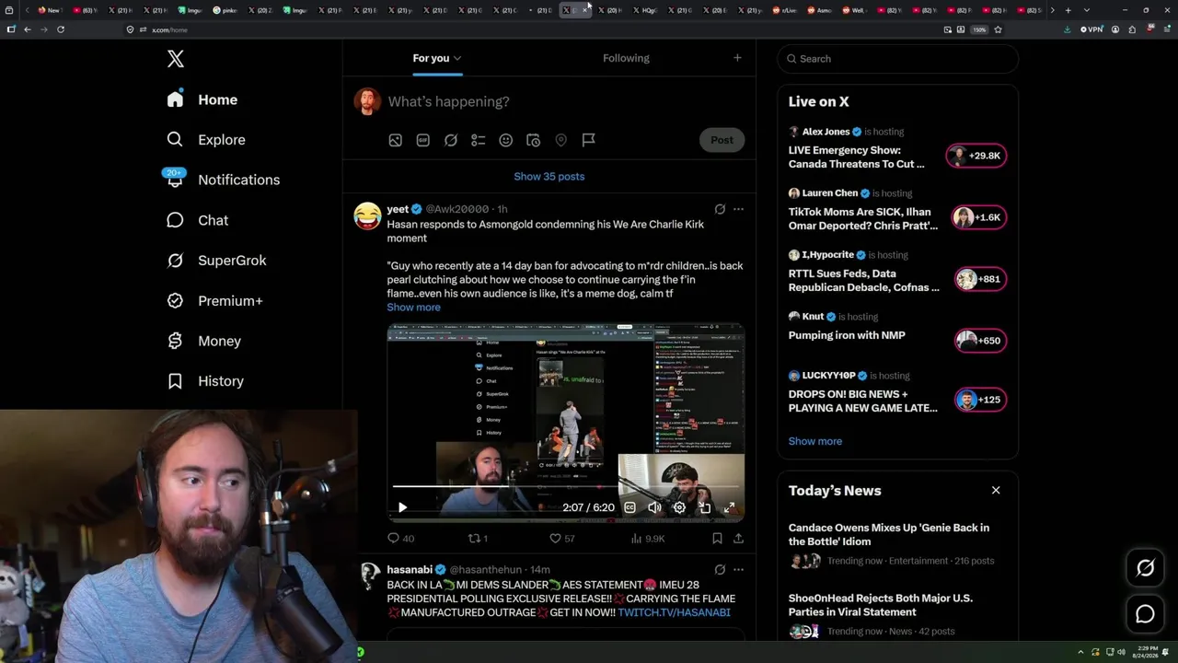Add a poll to the post
This screenshot has width=1178, height=663.
tap(479, 140)
